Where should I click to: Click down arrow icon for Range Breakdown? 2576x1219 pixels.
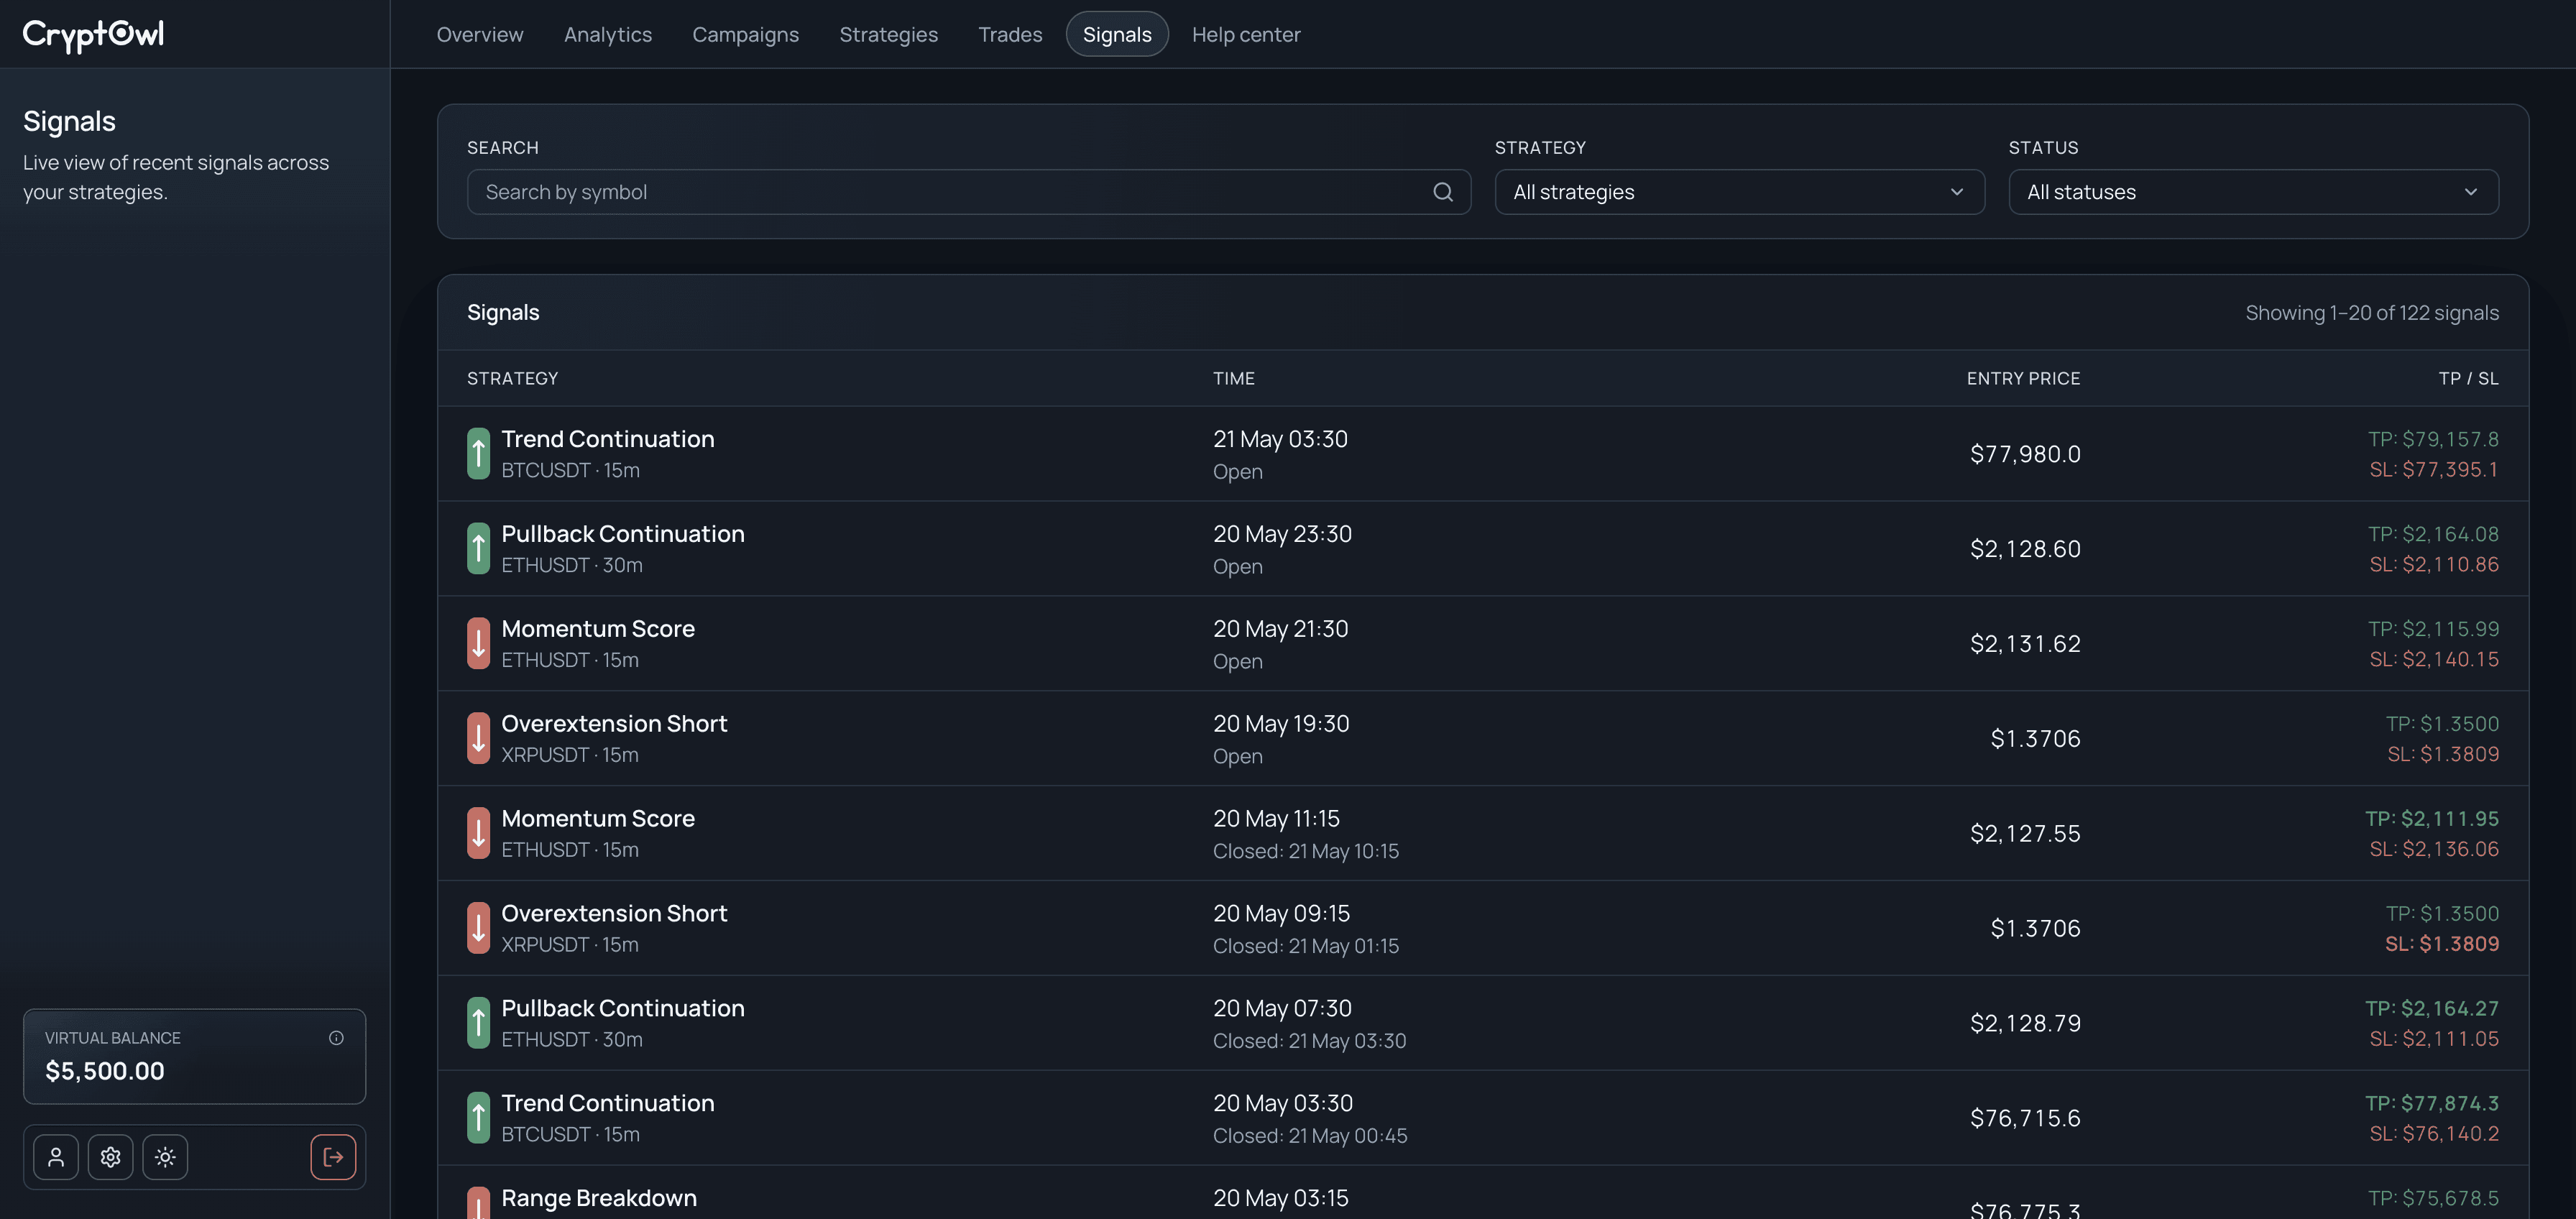[x=478, y=1203]
